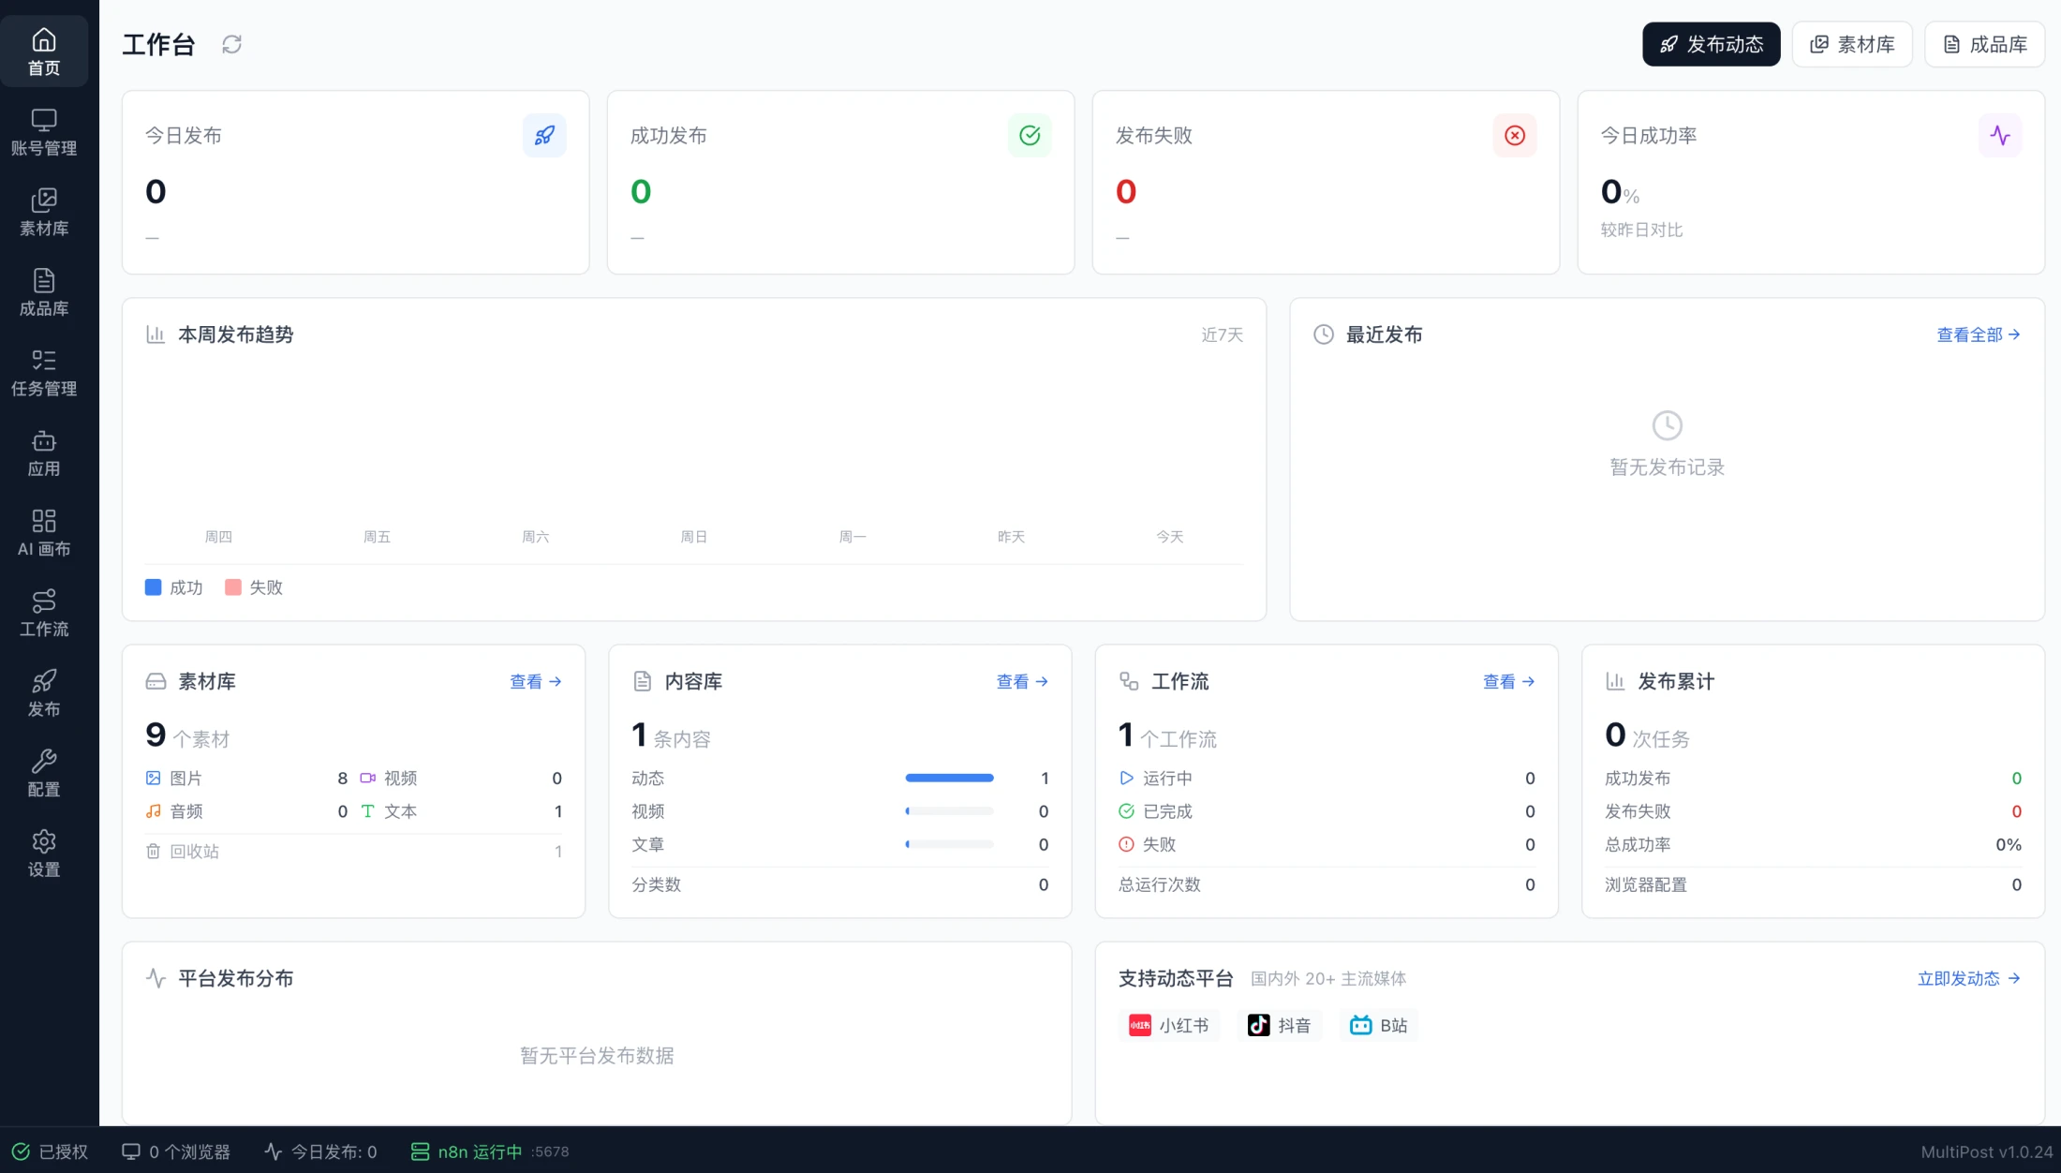Click the 总成功率 row in 发布累计

click(1813, 844)
